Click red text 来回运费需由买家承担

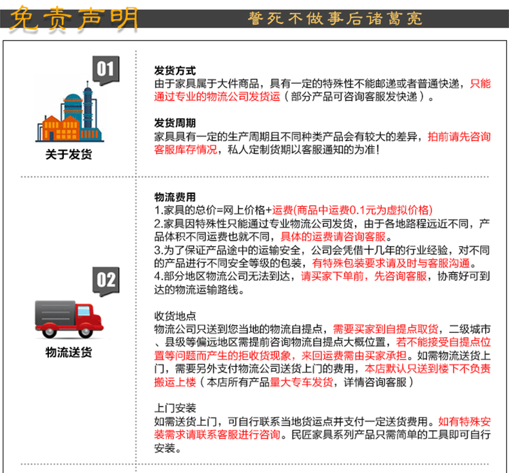pyautogui.click(x=354, y=356)
